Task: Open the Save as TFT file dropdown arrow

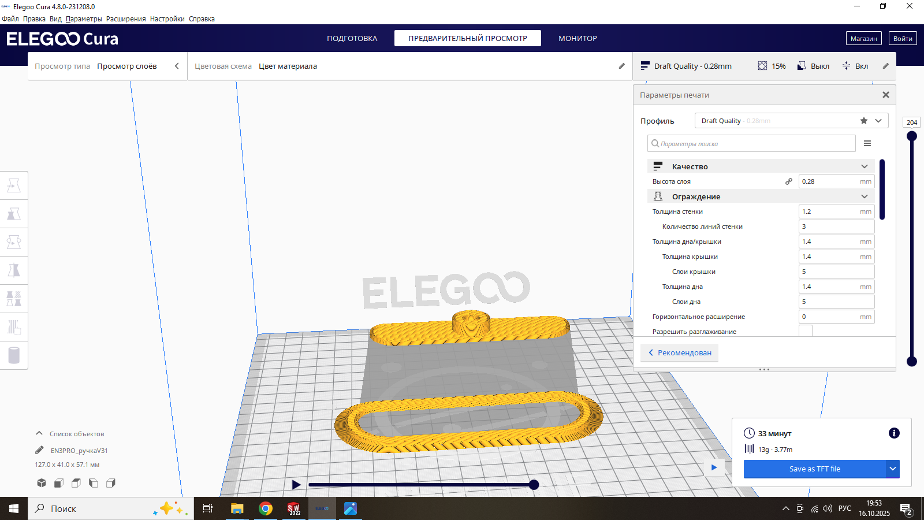Action: click(893, 469)
